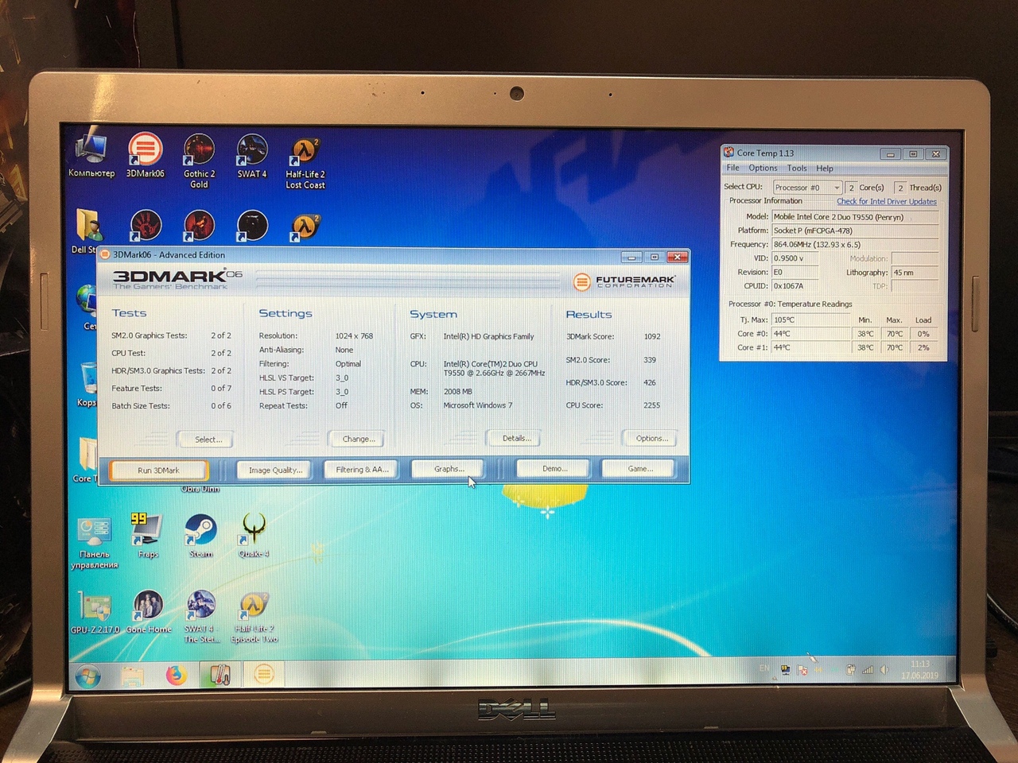Open the network signal tray icon
Screen dimensions: 1018x763
pos(868,670)
